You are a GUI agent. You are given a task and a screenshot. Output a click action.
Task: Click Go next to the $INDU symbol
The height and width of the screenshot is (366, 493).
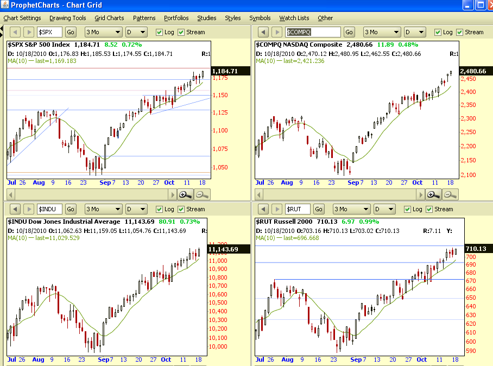pos(71,209)
